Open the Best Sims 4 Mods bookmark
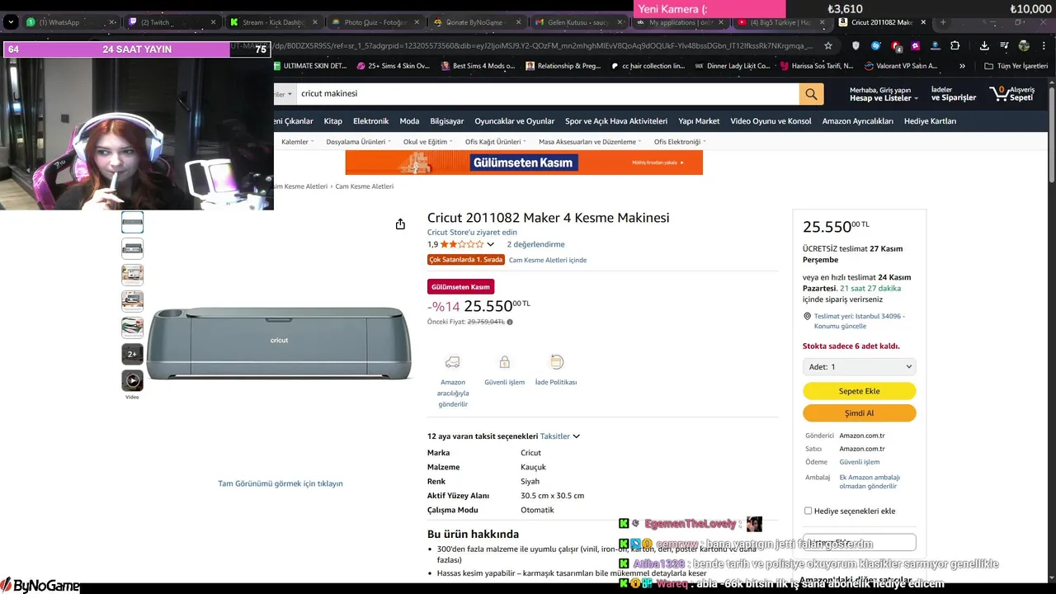 pyautogui.click(x=478, y=66)
